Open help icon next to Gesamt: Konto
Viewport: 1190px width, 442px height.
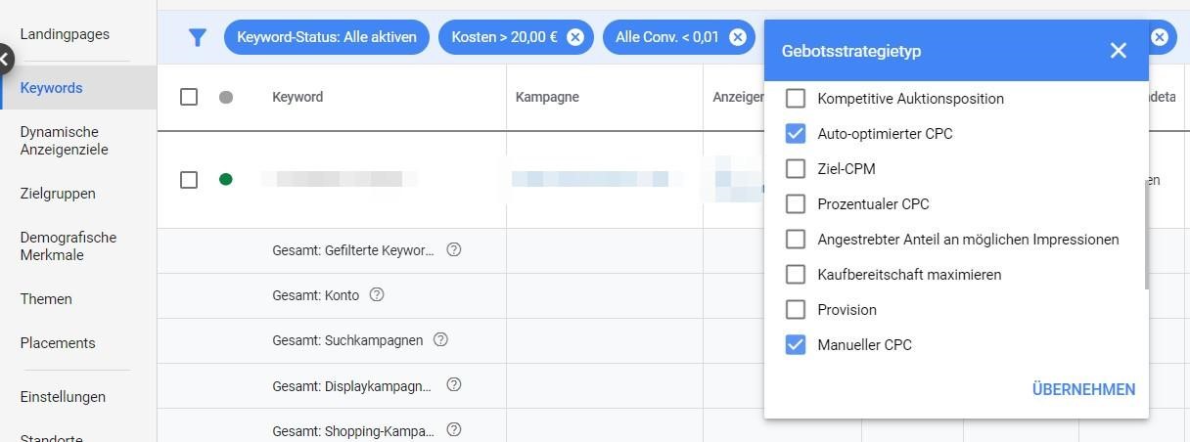[x=377, y=294]
